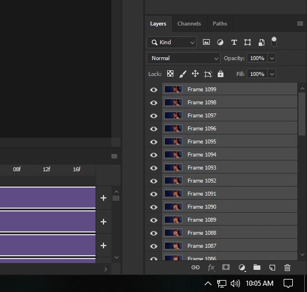This screenshot has height=292, width=307.
Task: Show hidden system tray icons chevron
Action: (208, 283)
